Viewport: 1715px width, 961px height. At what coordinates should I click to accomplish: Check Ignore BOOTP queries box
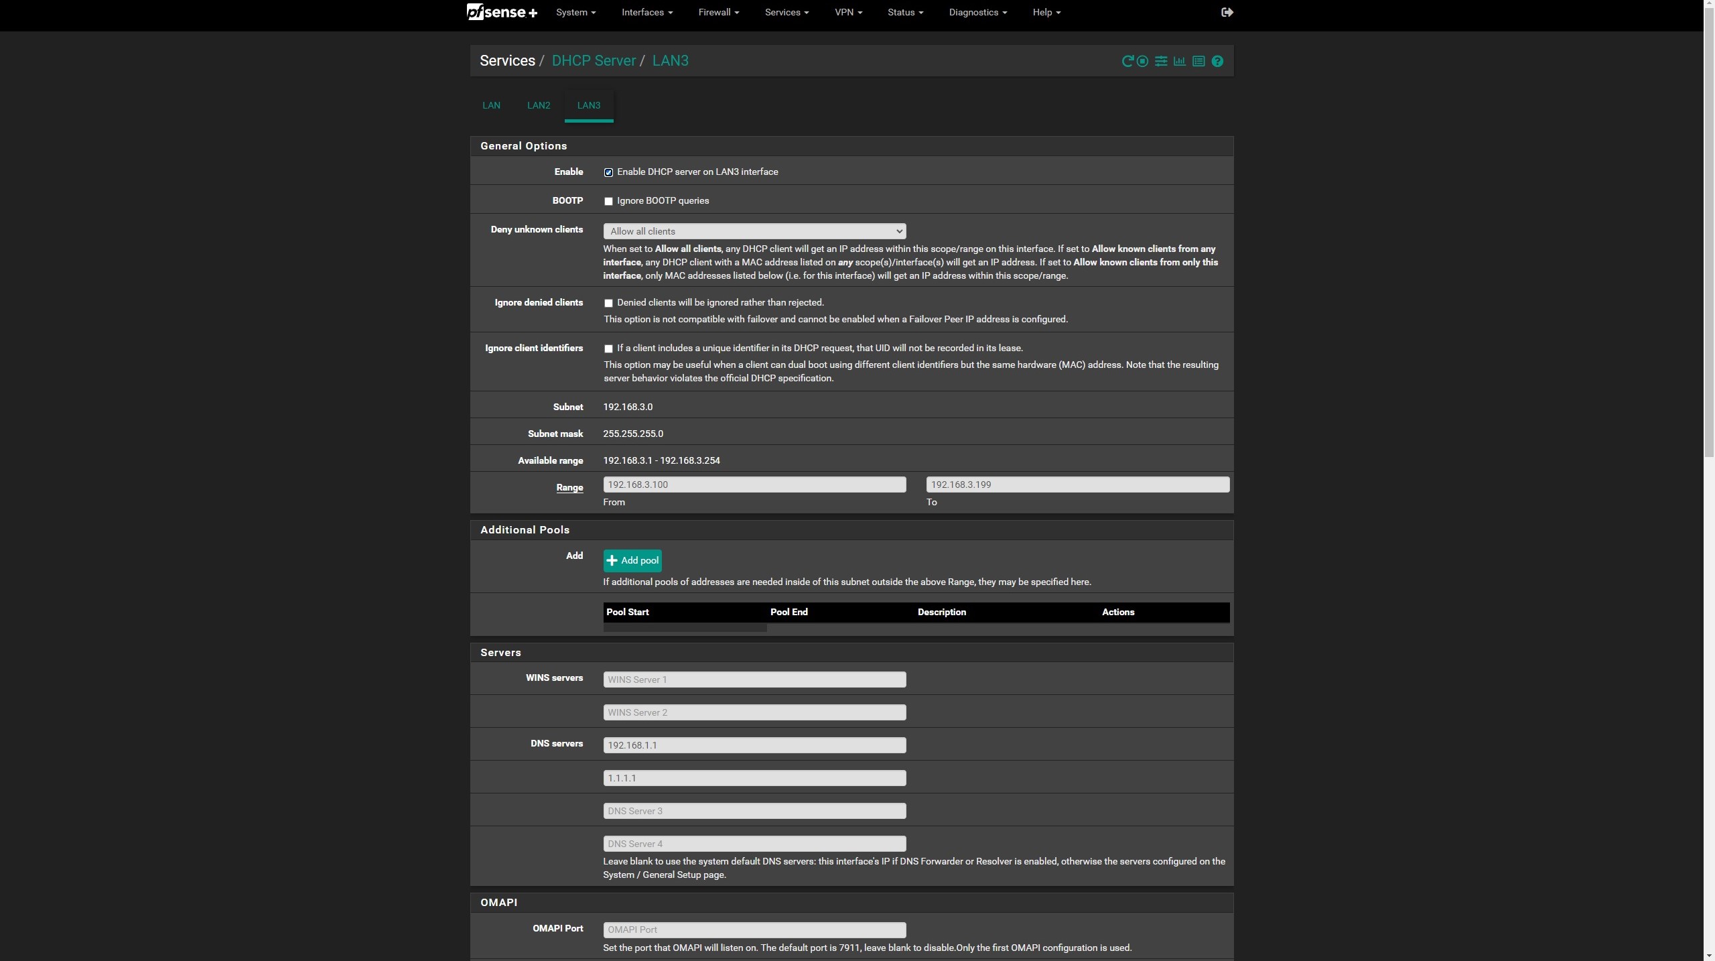608,201
